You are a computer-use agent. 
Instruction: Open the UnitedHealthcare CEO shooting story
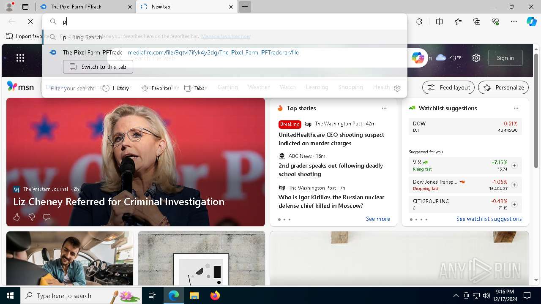331,139
